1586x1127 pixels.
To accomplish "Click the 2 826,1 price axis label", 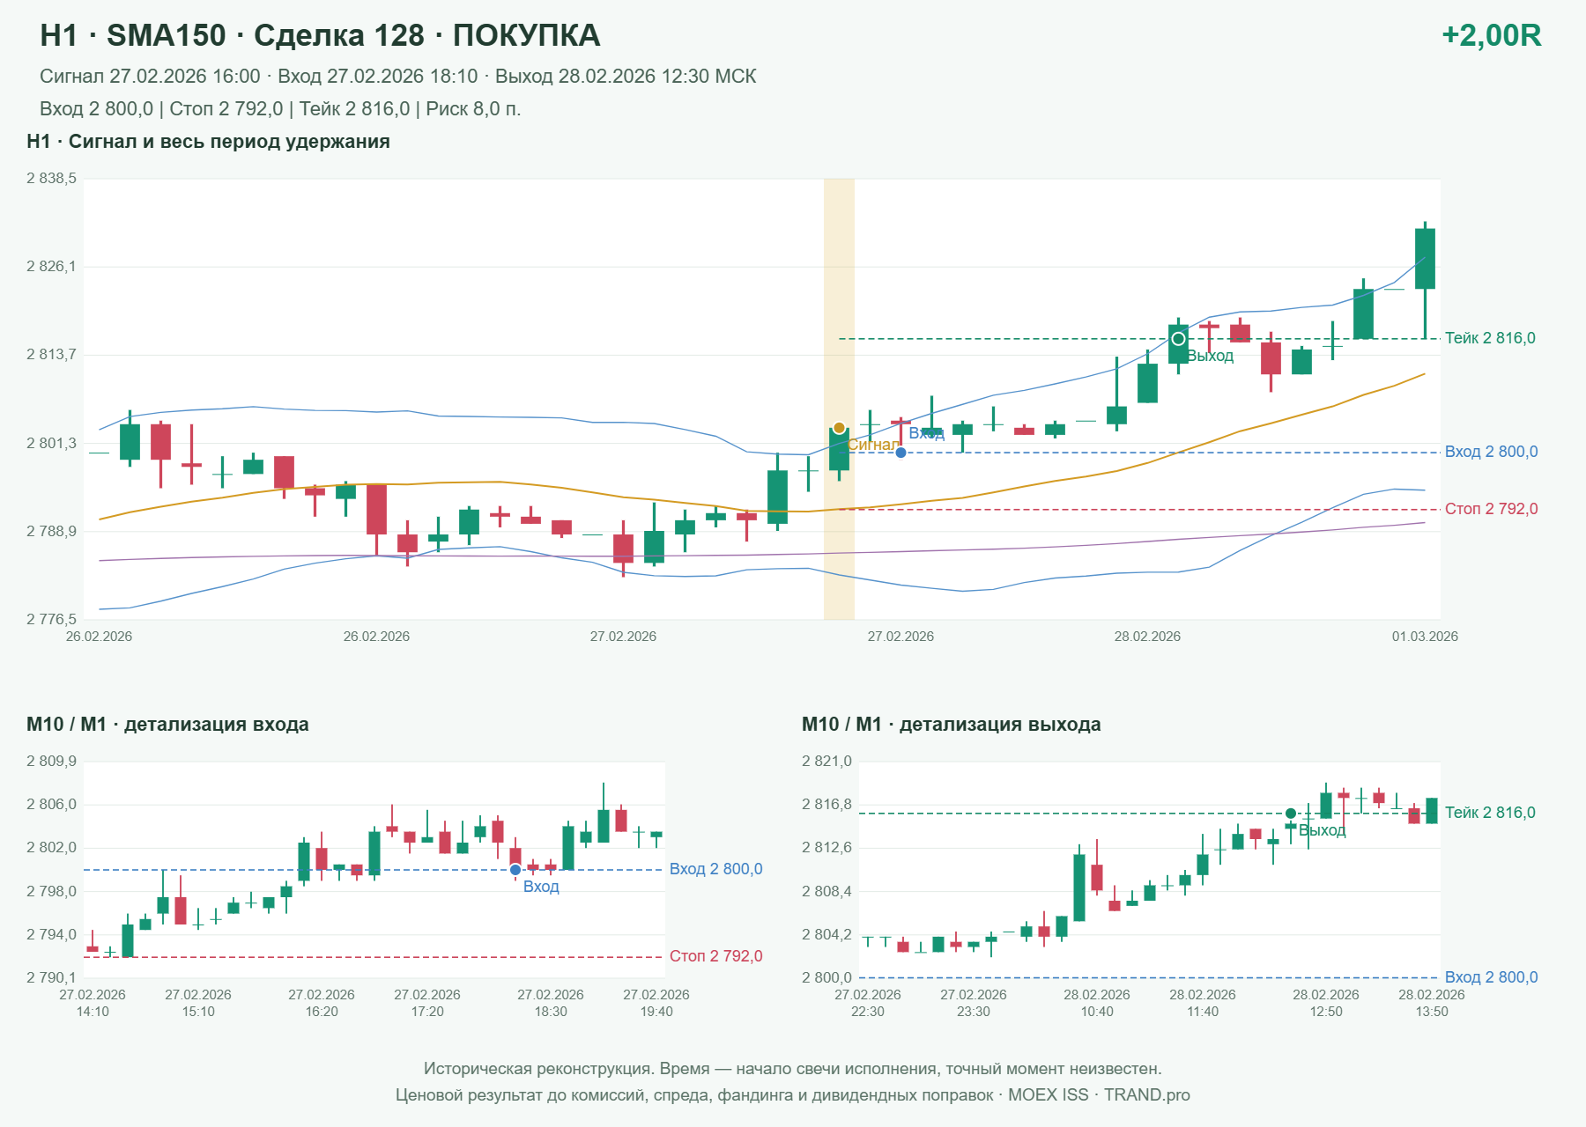I will click(x=51, y=267).
